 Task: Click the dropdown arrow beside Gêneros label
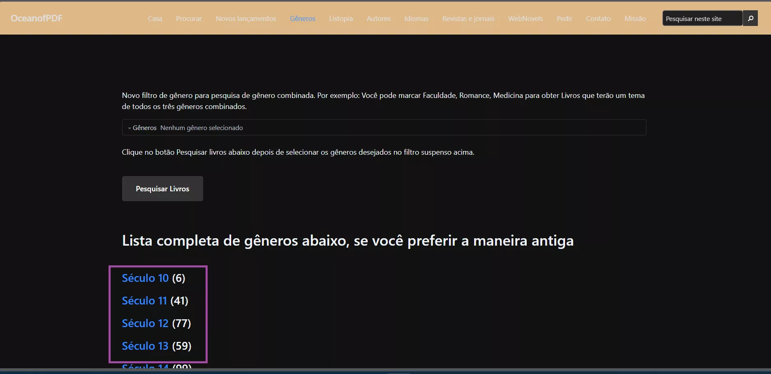click(x=129, y=128)
